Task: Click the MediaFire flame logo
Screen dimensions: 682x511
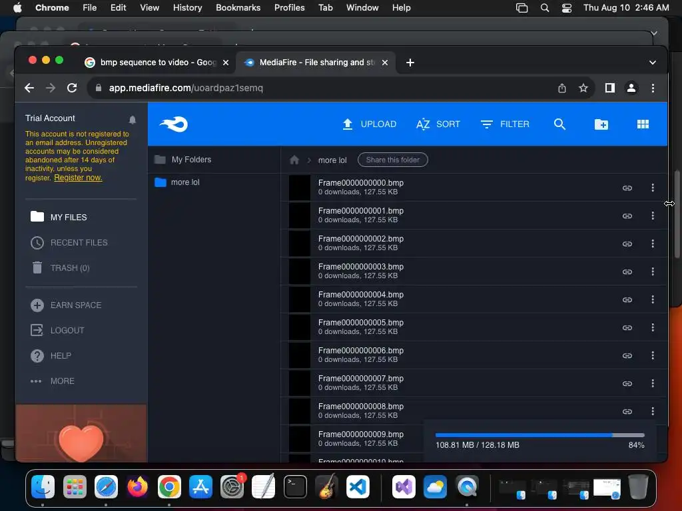Action: (174, 124)
